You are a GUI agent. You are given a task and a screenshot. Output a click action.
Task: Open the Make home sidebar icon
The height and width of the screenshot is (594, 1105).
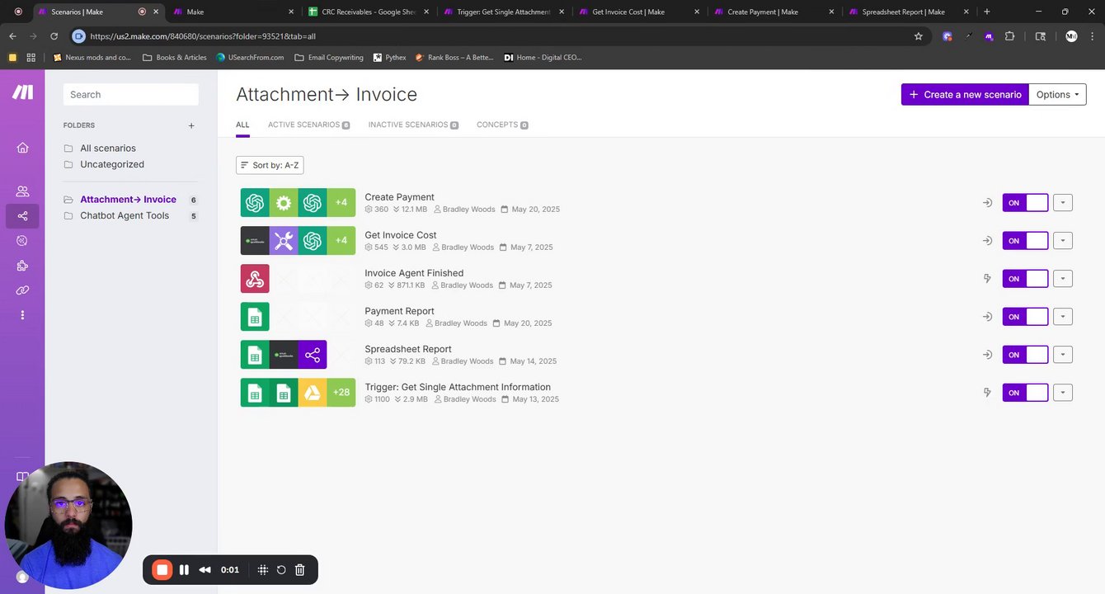pyautogui.click(x=22, y=148)
